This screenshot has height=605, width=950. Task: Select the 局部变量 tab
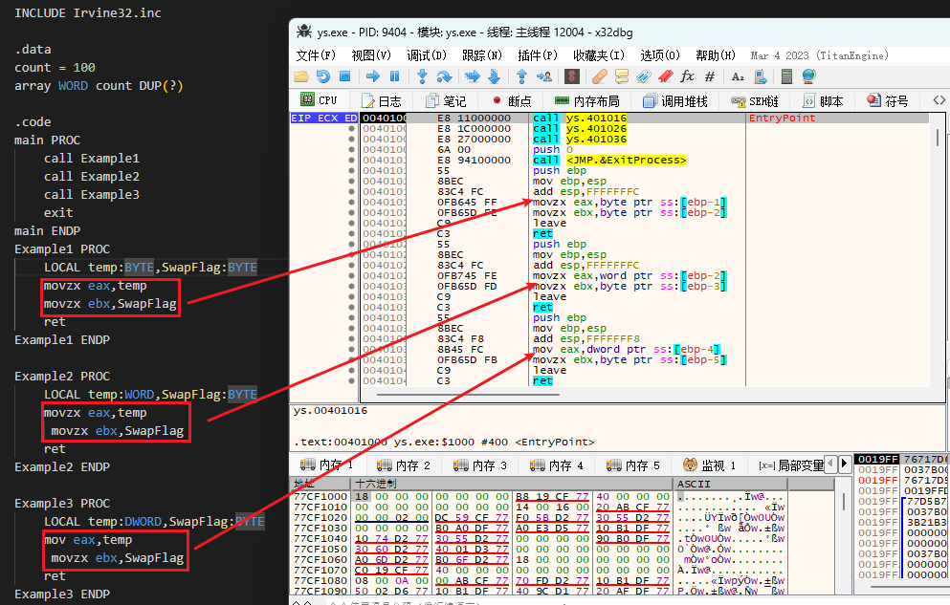click(791, 465)
